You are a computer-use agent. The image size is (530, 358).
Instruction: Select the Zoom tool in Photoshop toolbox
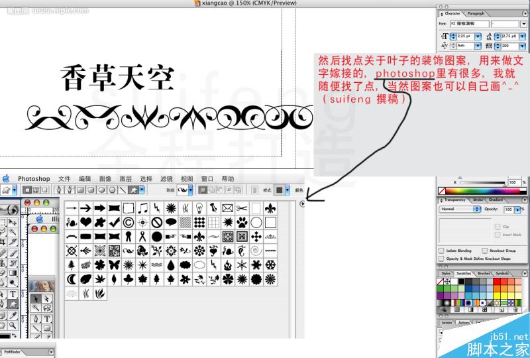(13, 325)
